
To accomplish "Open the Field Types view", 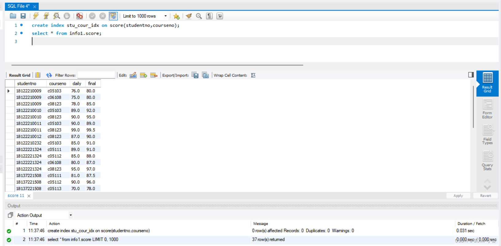I will 487,135.
